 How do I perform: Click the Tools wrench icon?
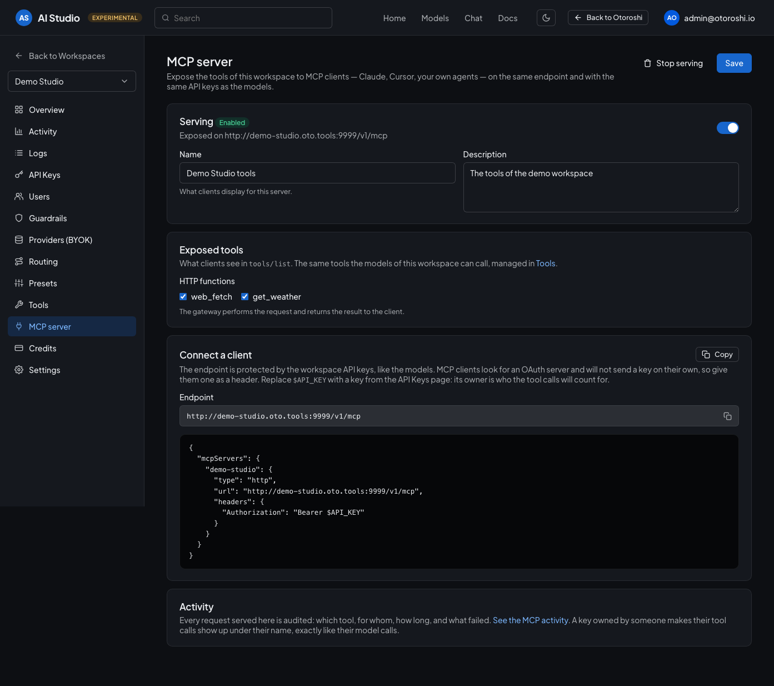pyautogui.click(x=19, y=305)
